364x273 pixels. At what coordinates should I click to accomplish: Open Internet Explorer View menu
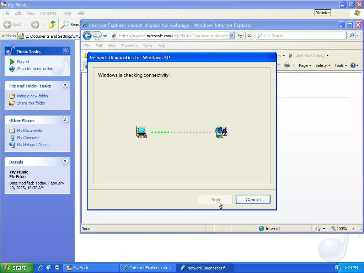coord(112,46)
